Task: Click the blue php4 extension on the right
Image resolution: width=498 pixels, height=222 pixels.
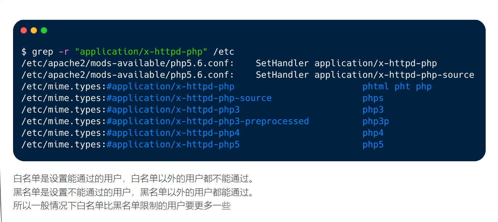Action: point(373,133)
